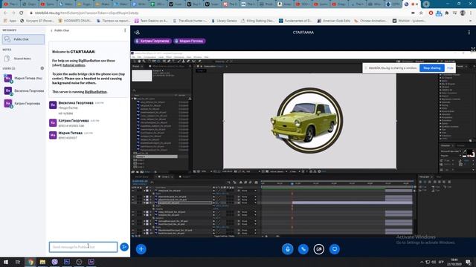Open parent dropdown of timeline layer 1

point(250,191)
